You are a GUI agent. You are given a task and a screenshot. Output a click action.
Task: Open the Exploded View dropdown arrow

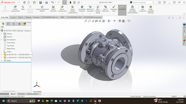tap(114, 14)
